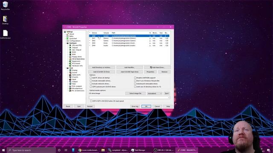The width and height of the screenshot is (273, 153).
Task: Open the IO ports page
Action: (75, 77)
